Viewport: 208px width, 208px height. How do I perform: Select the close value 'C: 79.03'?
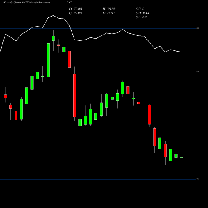pyautogui.click(x=75, y=13)
